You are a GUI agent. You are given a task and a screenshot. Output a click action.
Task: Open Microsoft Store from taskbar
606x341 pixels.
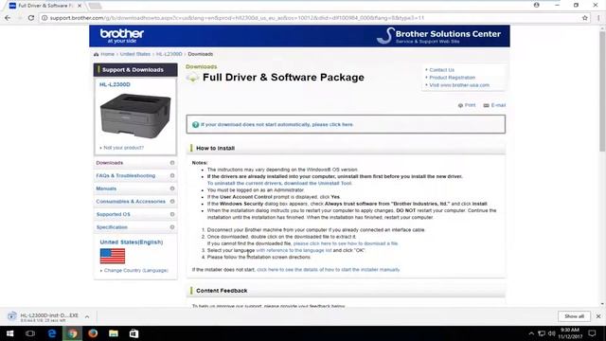coord(134,333)
